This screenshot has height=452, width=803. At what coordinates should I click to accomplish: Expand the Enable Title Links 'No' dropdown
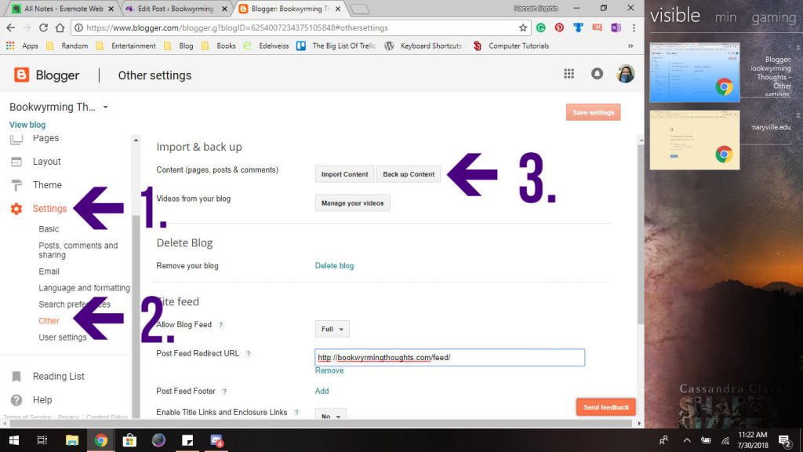[x=331, y=415]
